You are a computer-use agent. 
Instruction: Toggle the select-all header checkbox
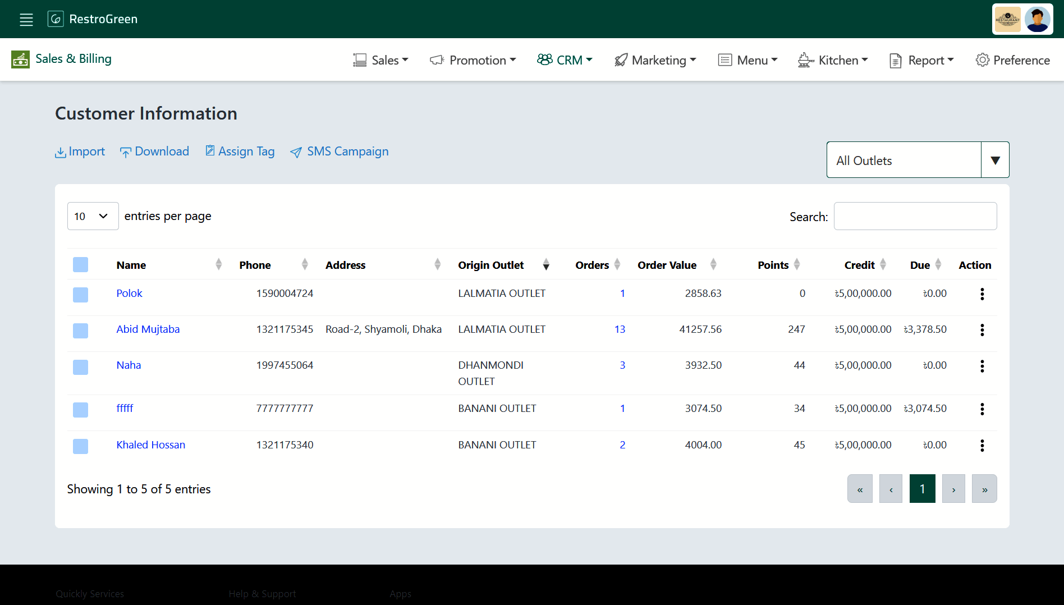pos(80,265)
